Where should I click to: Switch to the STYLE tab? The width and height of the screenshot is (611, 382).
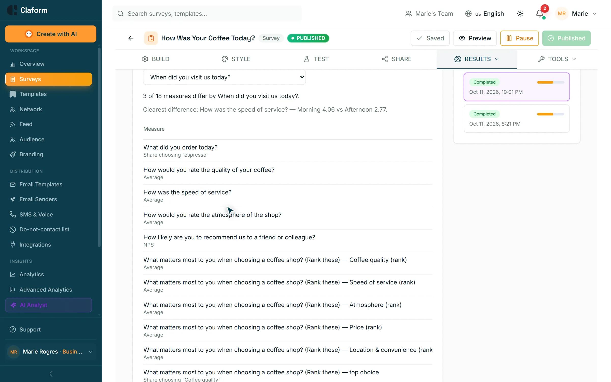[236, 59]
